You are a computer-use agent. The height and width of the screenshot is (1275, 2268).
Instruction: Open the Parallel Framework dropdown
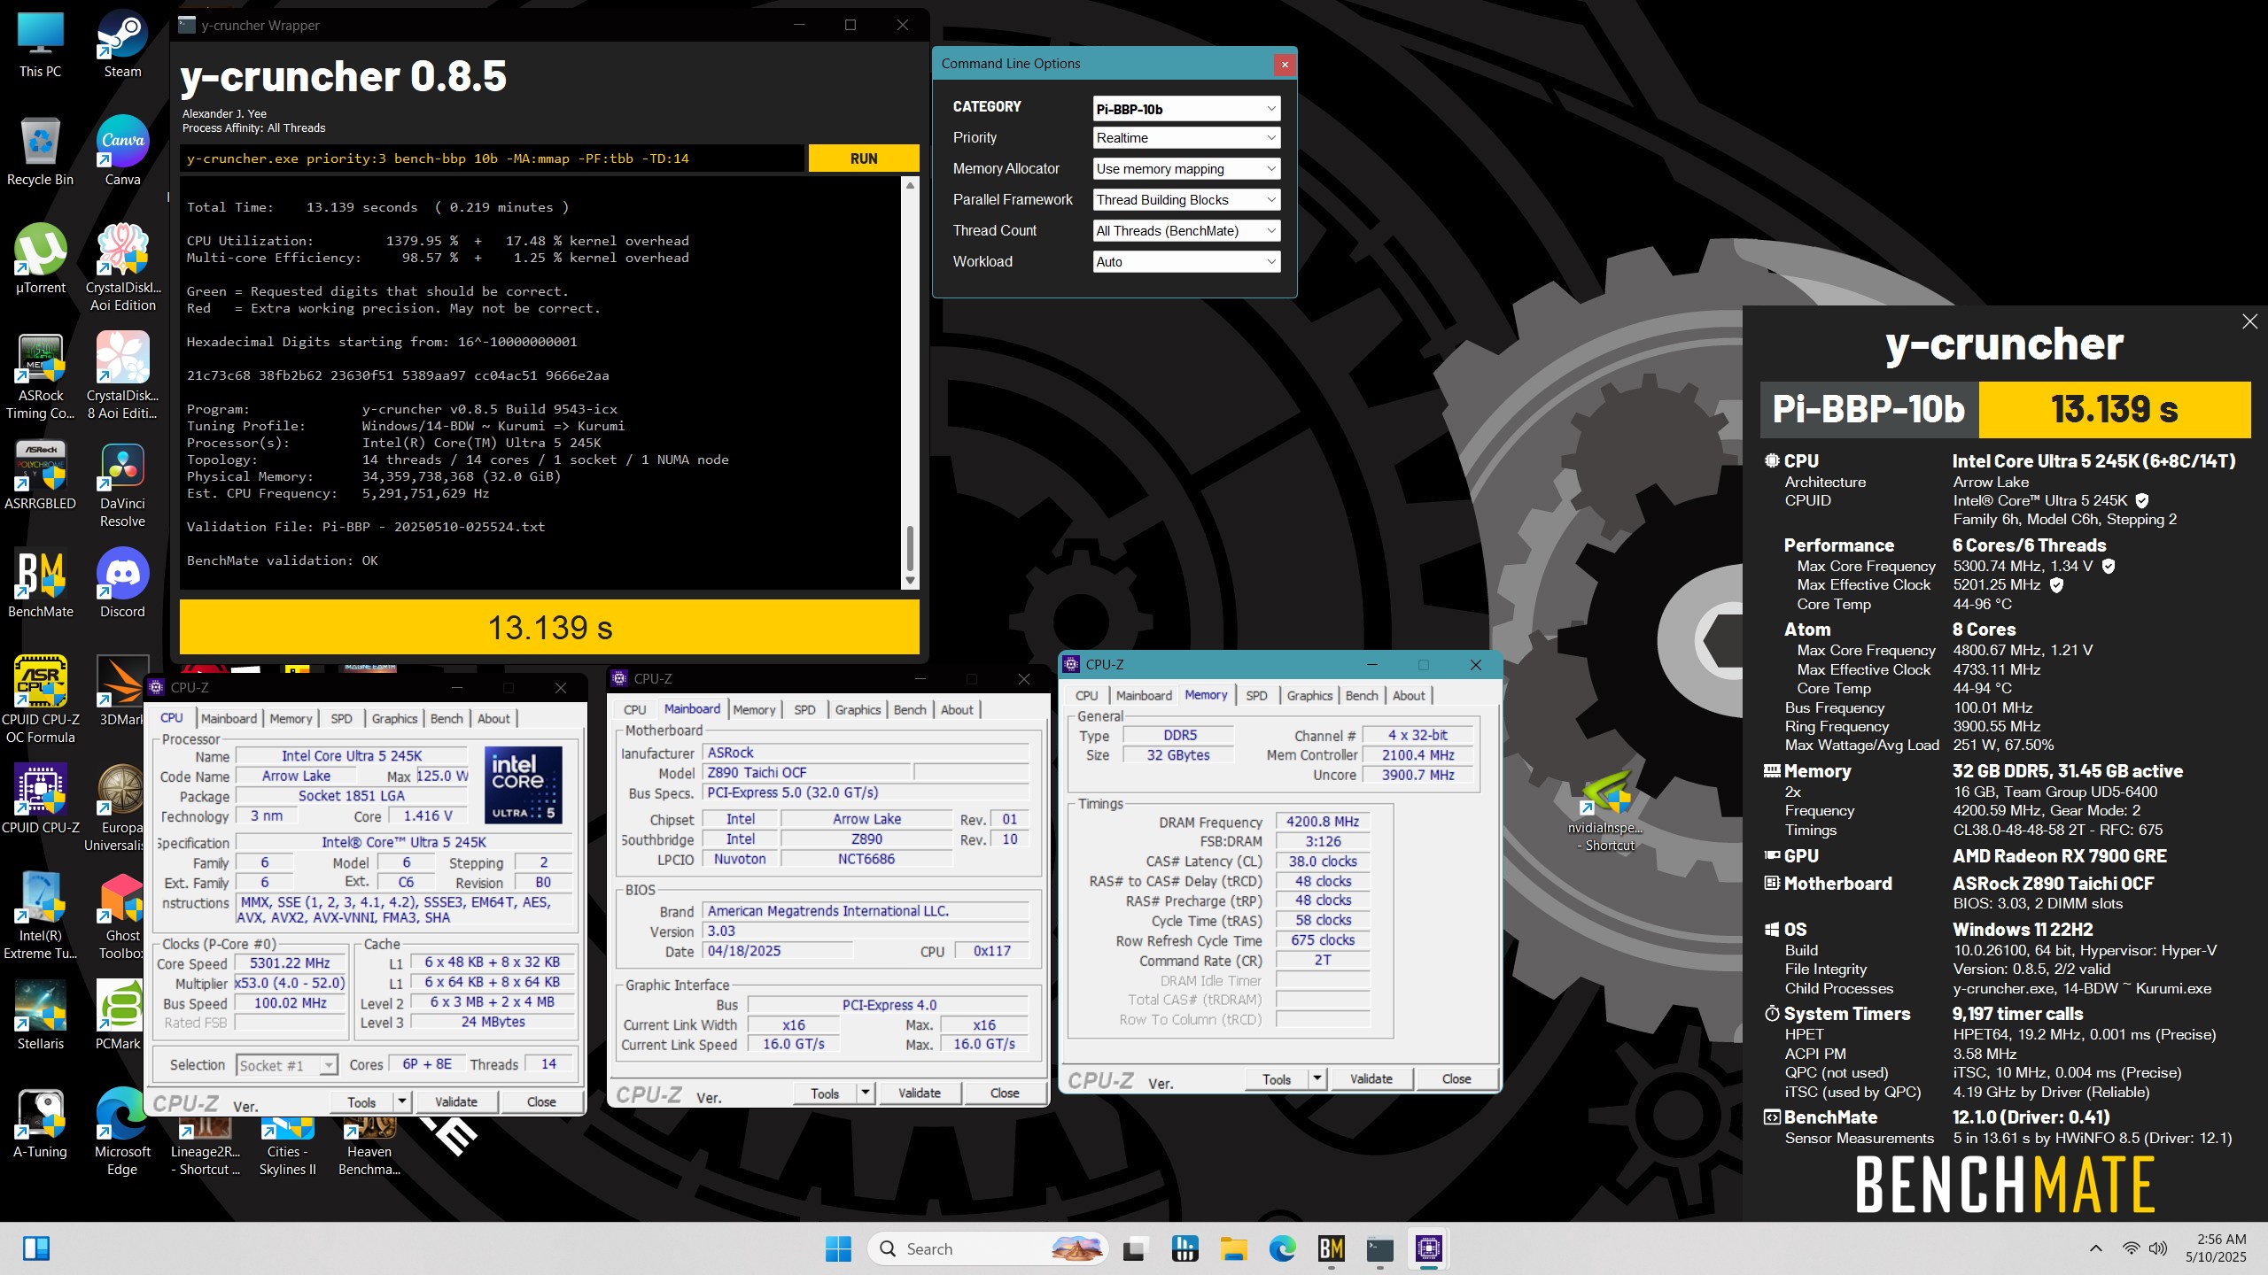(1186, 199)
